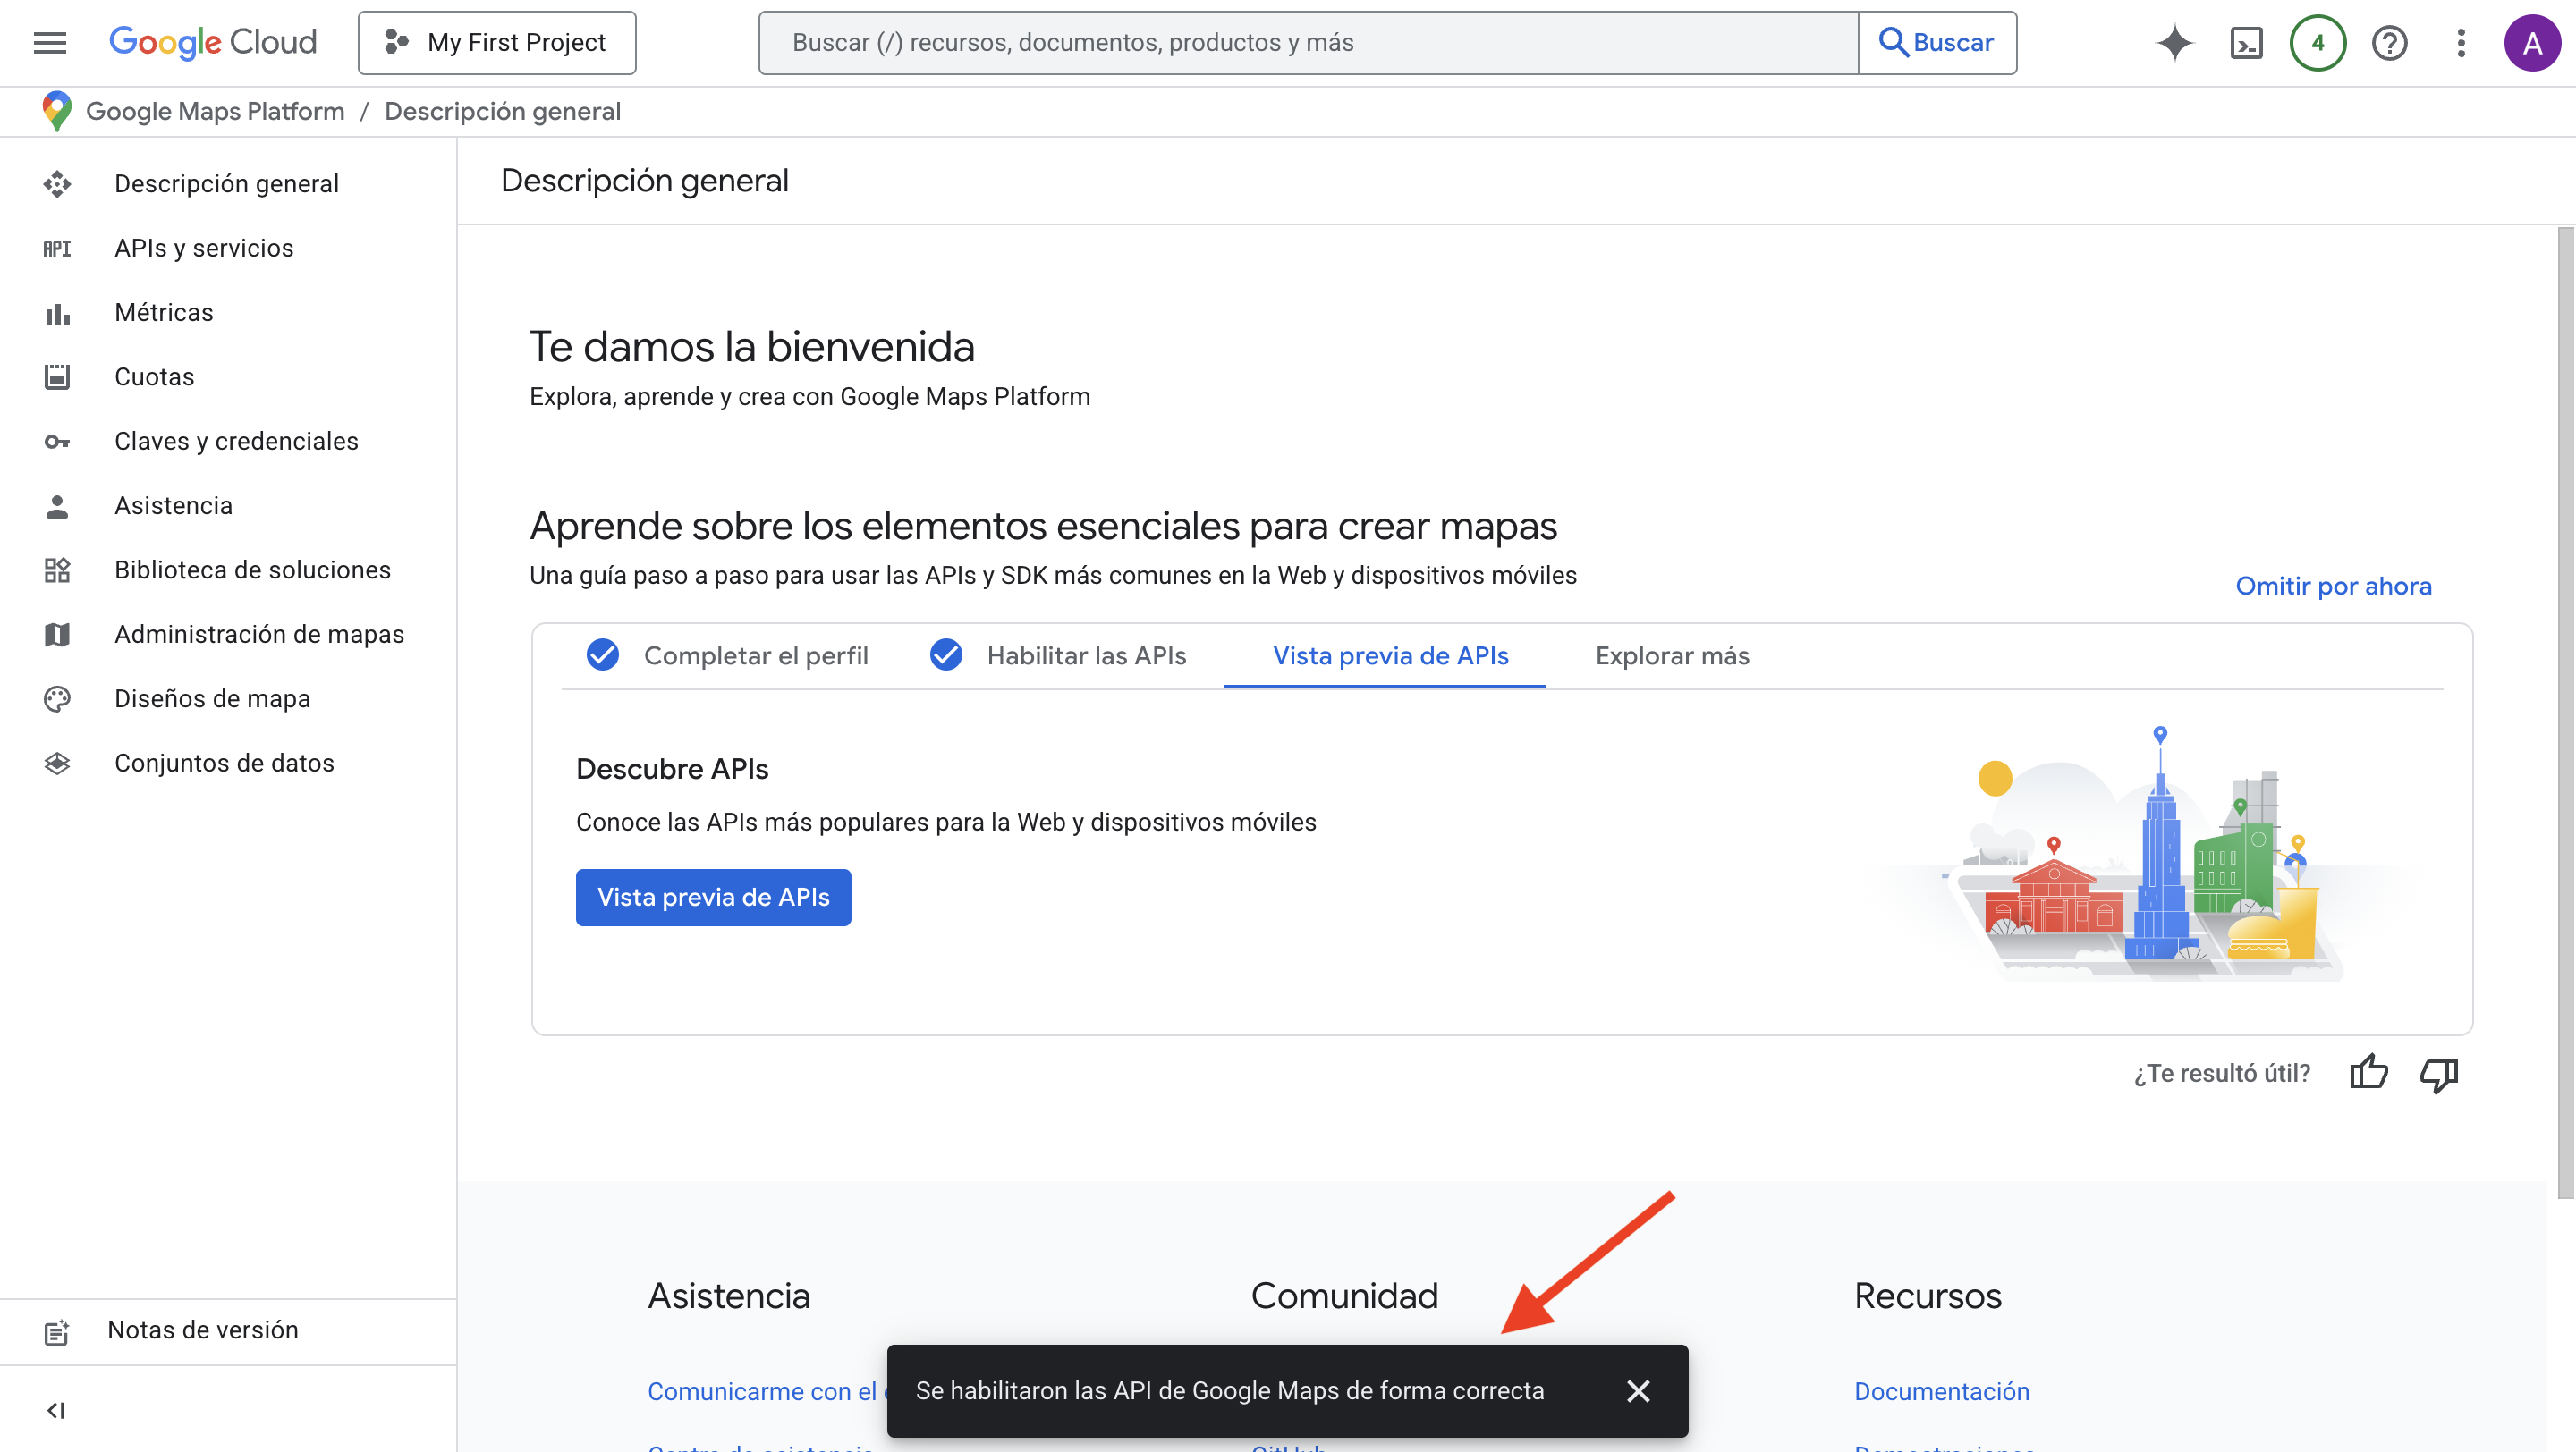
Task: Give thumbs down feedback
Action: 2439,1075
